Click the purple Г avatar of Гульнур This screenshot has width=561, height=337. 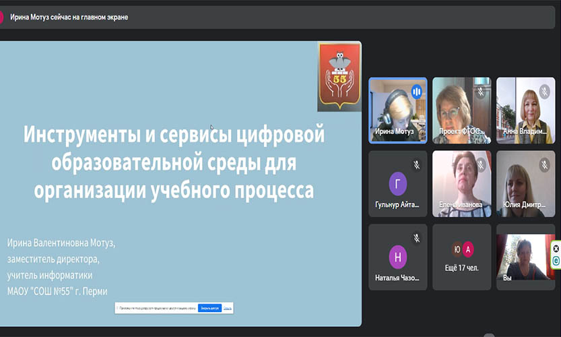pos(398,183)
